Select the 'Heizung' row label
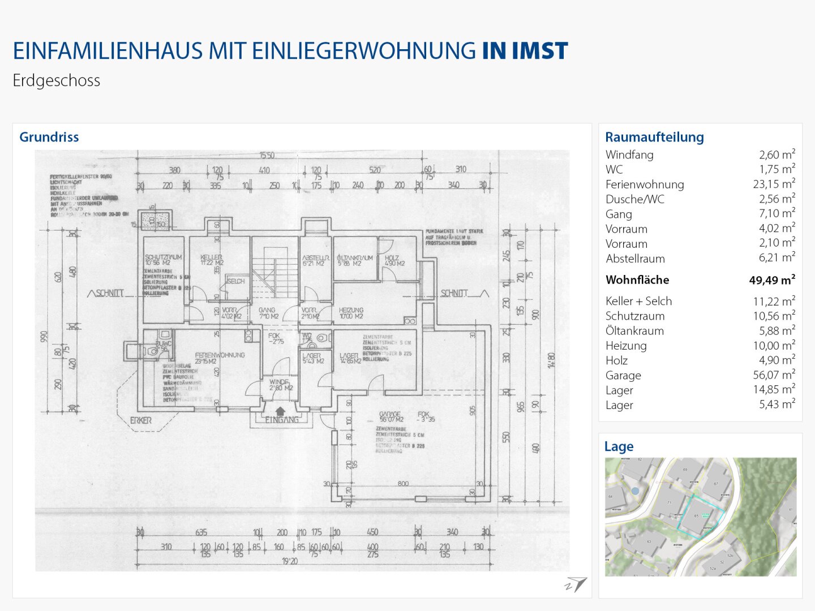The width and height of the screenshot is (815, 611). (x=626, y=346)
